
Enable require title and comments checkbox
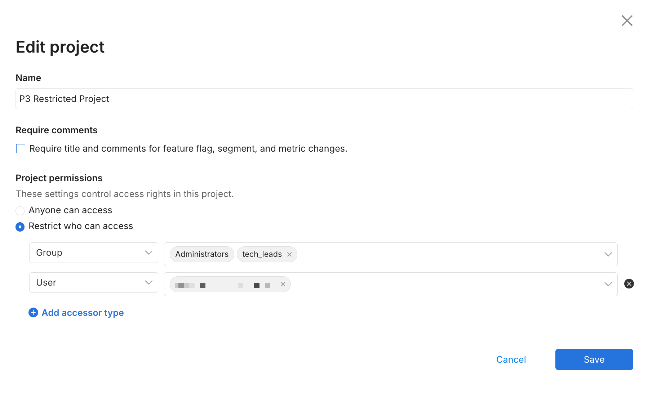coord(21,149)
